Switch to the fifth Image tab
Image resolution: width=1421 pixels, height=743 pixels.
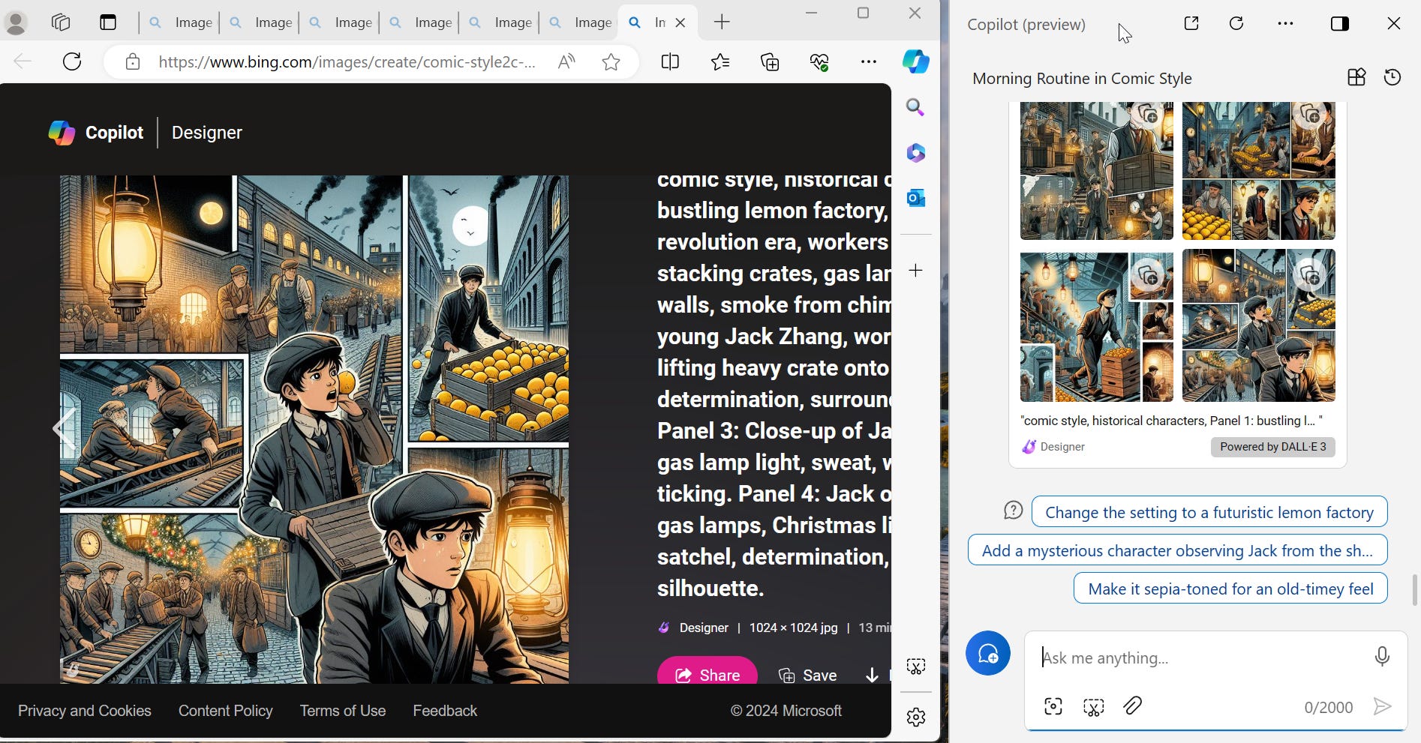[x=500, y=22]
